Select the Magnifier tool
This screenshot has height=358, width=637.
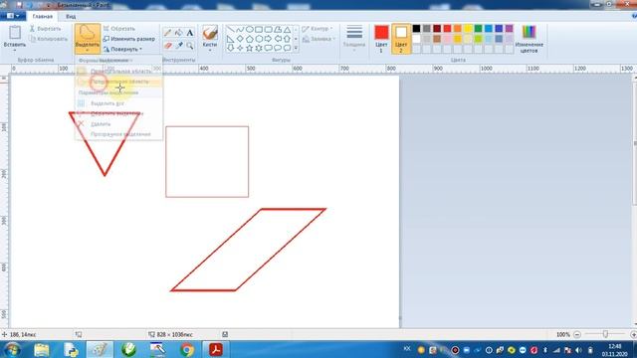(190, 45)
